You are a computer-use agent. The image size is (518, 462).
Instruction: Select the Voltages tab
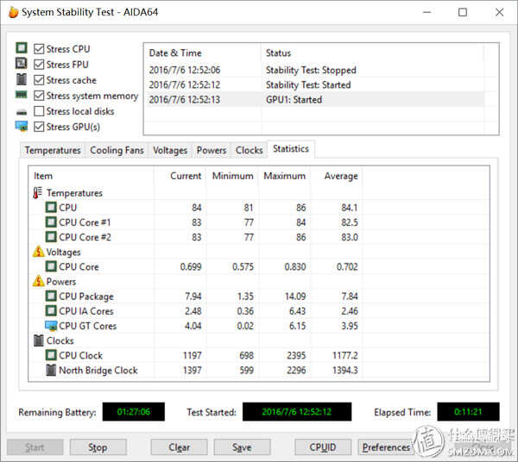pyautogui.click(x=170, y=150)
